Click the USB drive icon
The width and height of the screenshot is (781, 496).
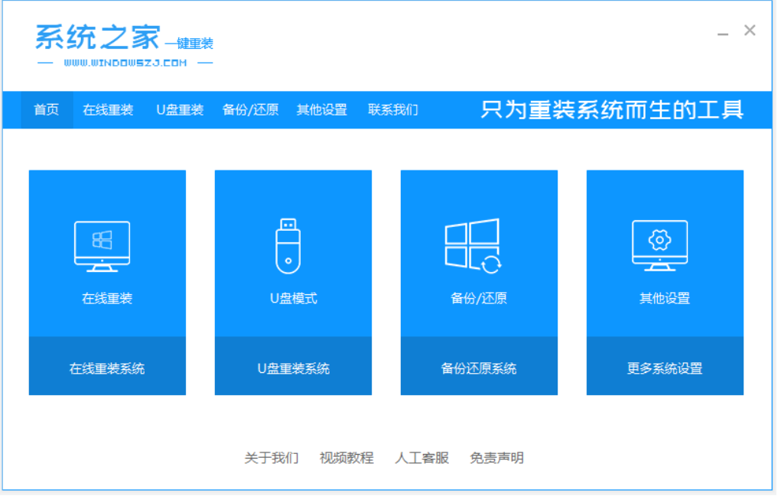pyautogui.click(x=288, y=246)
